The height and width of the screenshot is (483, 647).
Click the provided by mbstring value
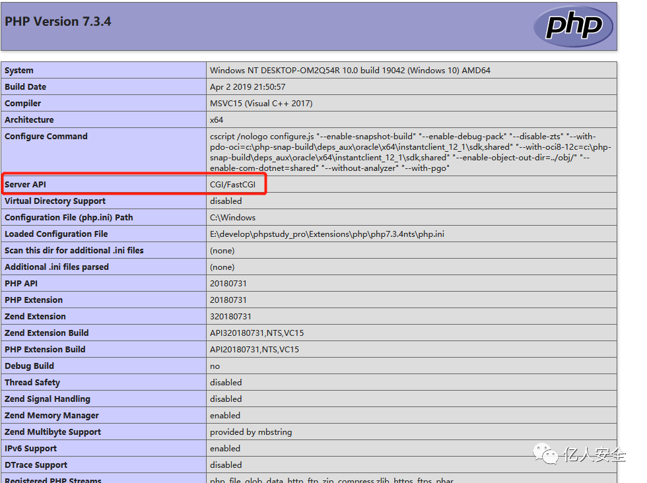tap(251, 432)
